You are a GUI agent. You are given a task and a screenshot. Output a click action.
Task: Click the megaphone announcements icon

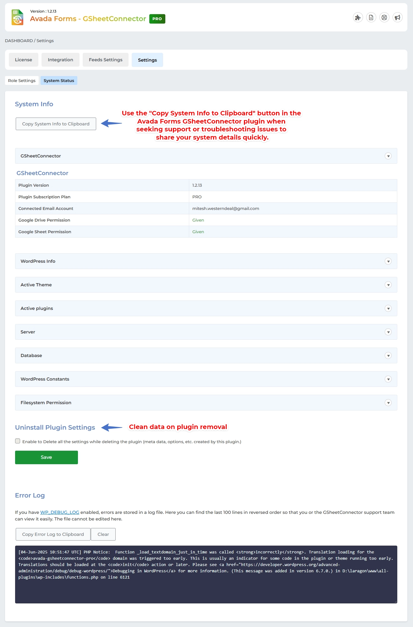click(397, 18)
